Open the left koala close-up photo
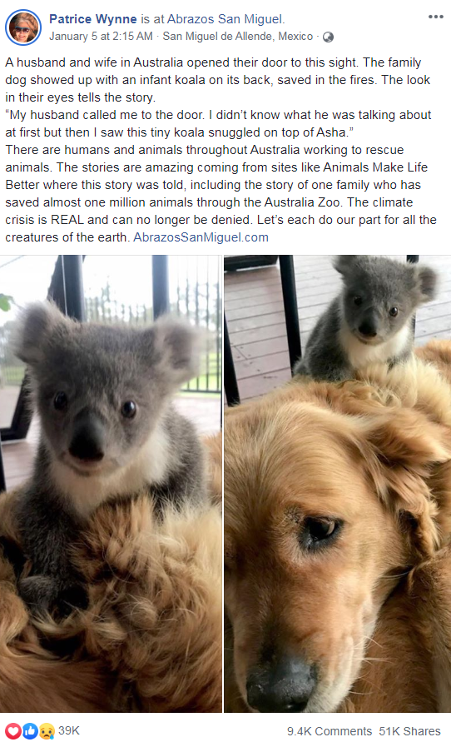Screen dimensions: 451x747 111,484
